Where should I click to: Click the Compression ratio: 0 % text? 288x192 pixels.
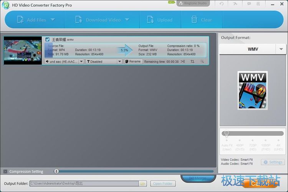tap(183, 46)
